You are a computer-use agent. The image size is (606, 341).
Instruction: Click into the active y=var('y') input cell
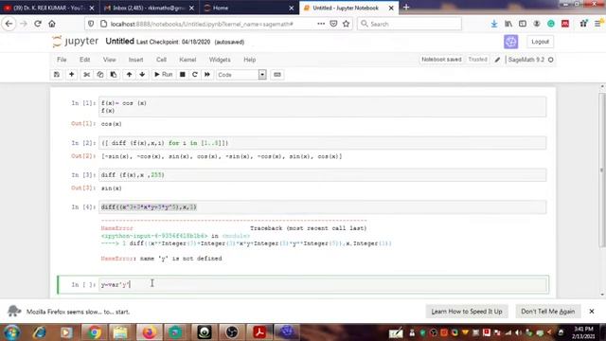point(323,285)
